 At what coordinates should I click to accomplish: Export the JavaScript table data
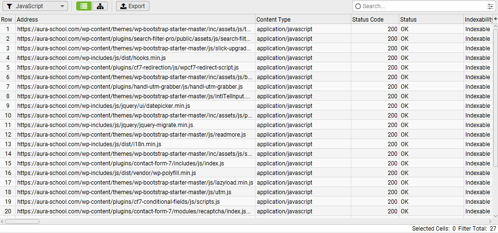pyautogui.click(x=132, y=6)
